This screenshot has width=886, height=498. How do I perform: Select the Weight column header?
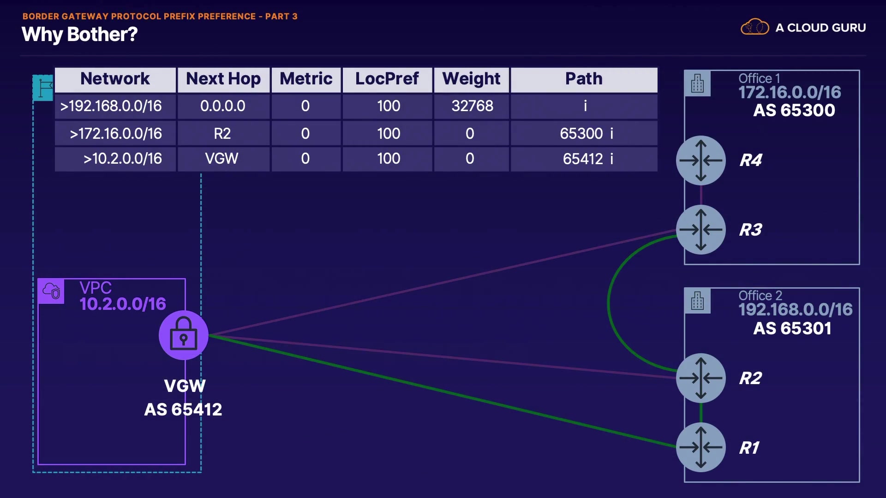click(471, 79)
